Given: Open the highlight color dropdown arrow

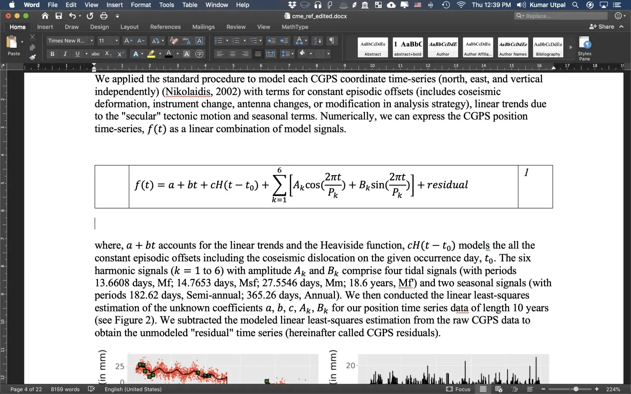Looking at the screenshot, I should (x=160, y=54).
